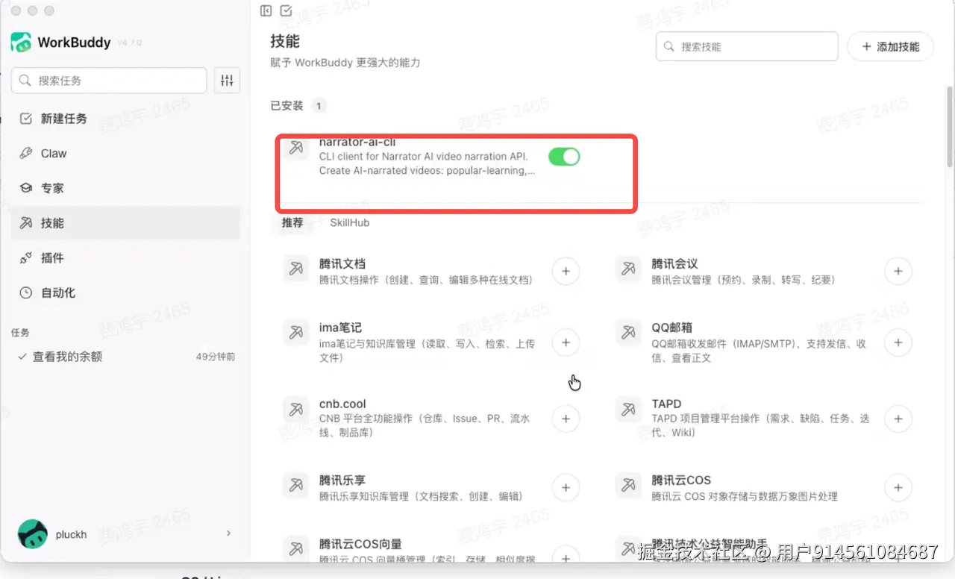Screen dimensions: 955x579
Task: Click the 腾讯文档 skill icon
Action: point(296,268)
